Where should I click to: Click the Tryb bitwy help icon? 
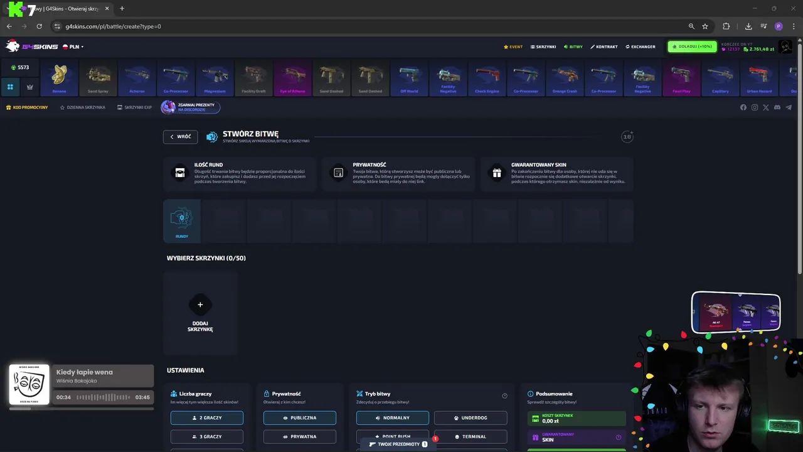(504, 395)
